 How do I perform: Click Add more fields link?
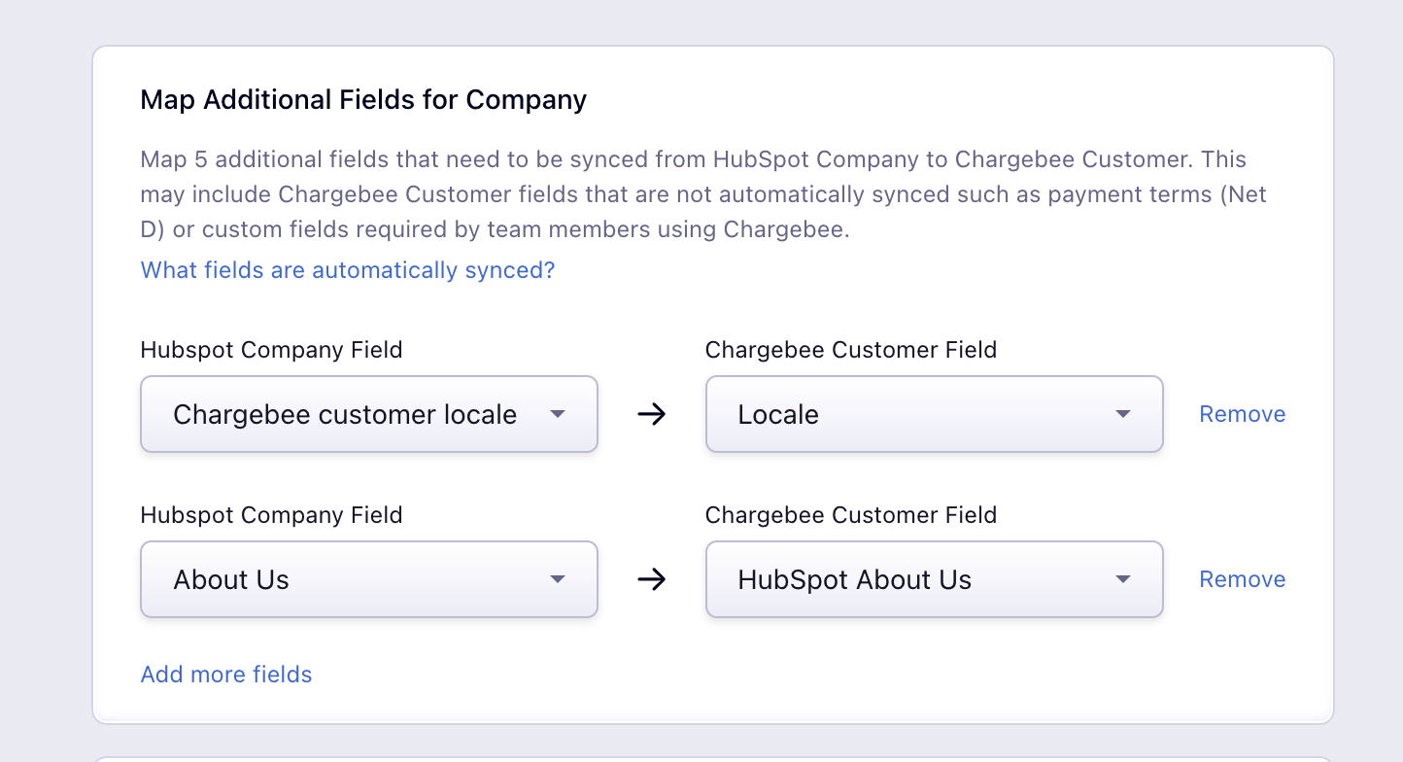(226, 675)
